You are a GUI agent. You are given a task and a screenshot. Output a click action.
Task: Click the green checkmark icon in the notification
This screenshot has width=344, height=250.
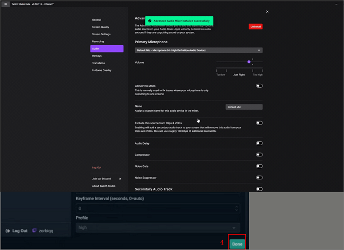(x=150, y=21)
